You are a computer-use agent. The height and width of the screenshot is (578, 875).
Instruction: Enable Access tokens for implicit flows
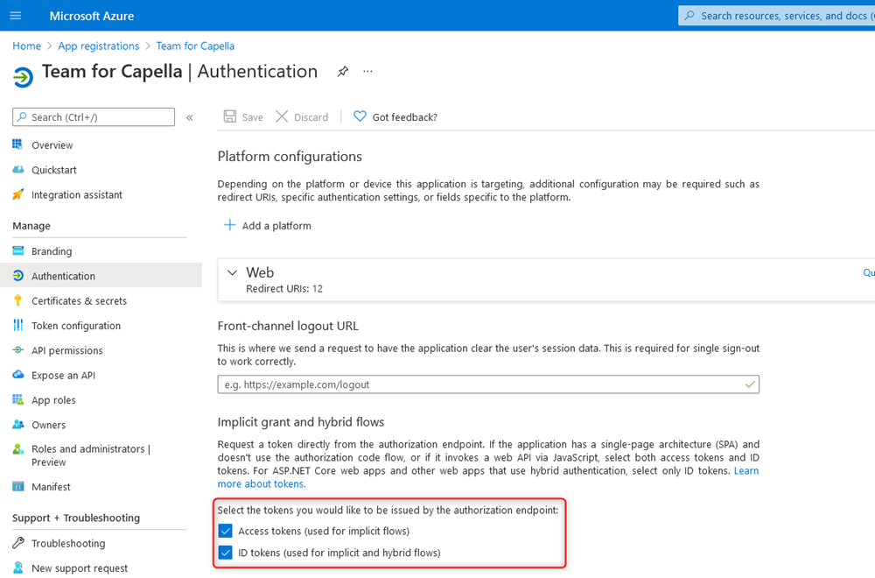226,531
